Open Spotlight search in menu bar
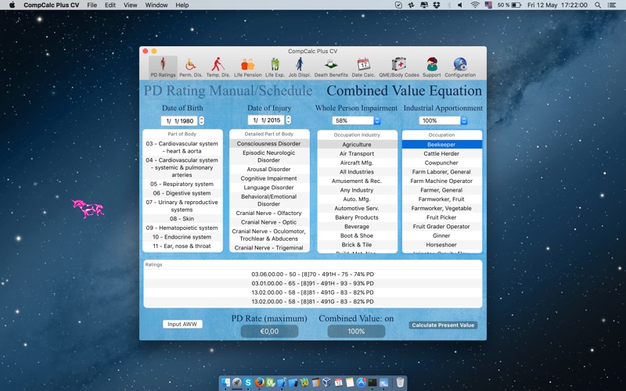 [x=598, y=5]
